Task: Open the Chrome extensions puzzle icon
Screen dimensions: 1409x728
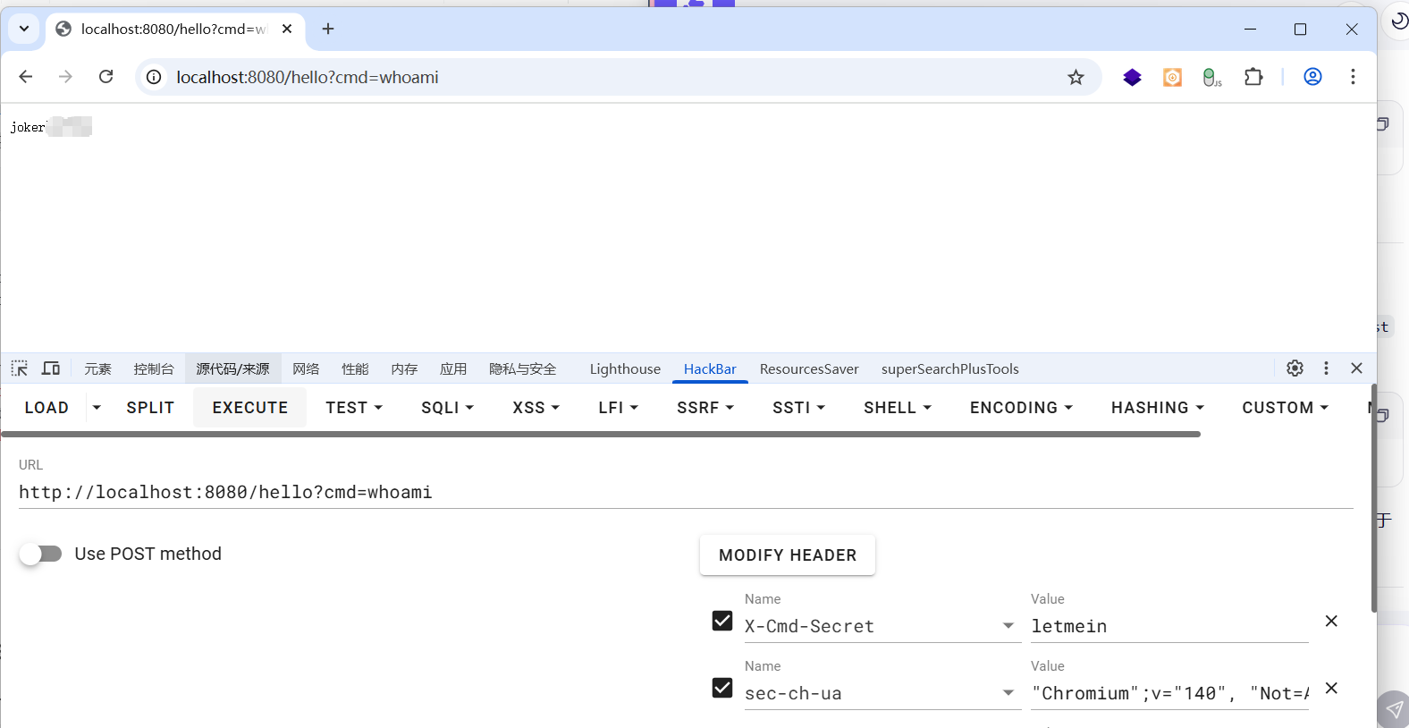Action: click(1253, 77)
